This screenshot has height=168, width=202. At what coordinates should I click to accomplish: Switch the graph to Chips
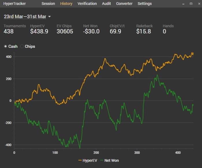(22, 46)
